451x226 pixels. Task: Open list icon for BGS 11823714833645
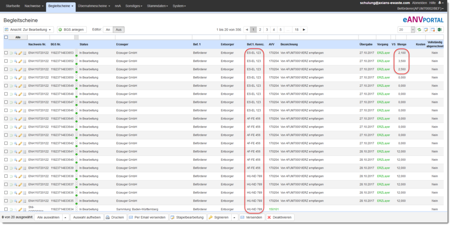[25, 119]
